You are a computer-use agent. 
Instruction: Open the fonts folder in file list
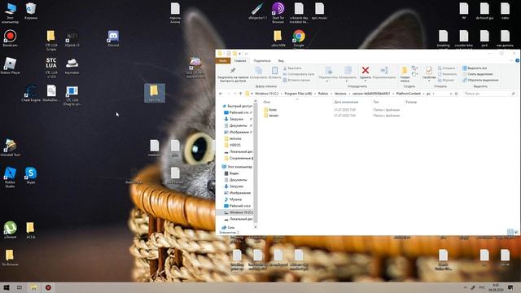tap(269, 110)
